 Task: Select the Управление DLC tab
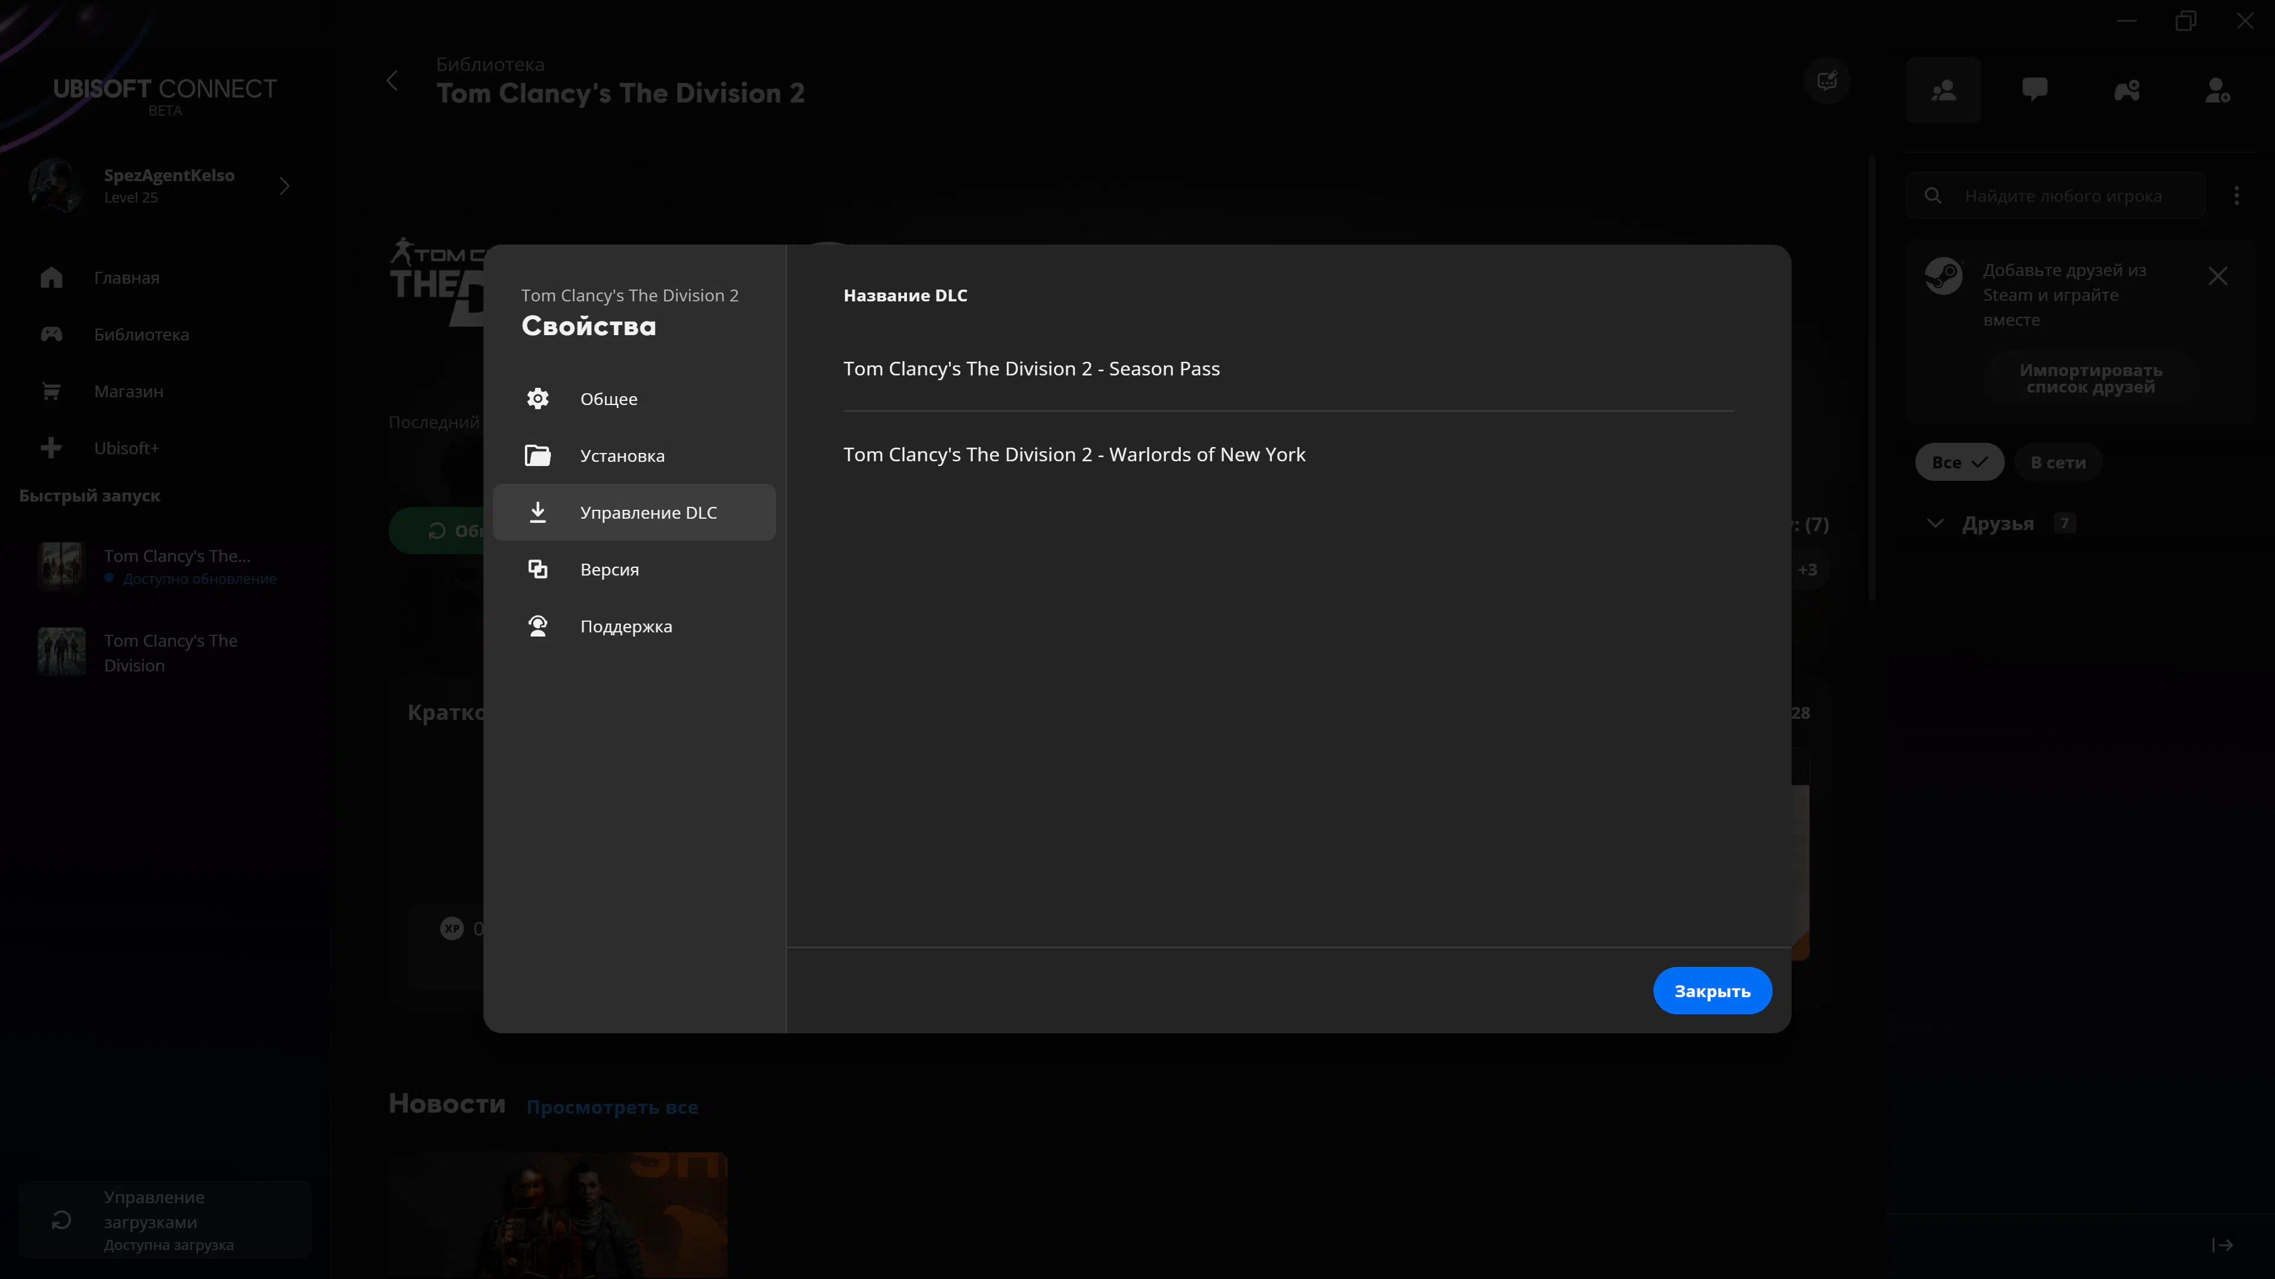(x=634, y=512)
